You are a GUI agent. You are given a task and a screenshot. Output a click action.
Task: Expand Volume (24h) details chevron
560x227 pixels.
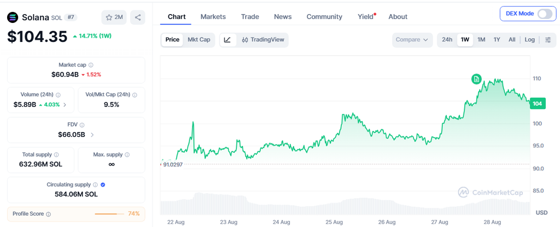pyautogui.click(x=65, y=105)
